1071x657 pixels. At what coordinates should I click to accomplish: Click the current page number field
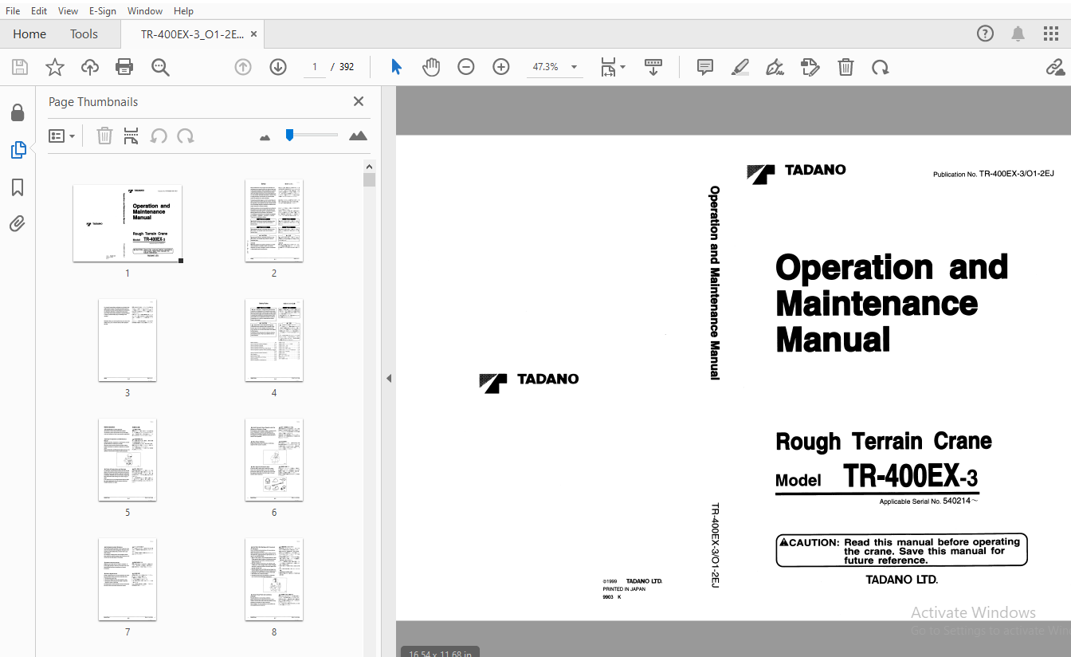[x=315, y=67]
